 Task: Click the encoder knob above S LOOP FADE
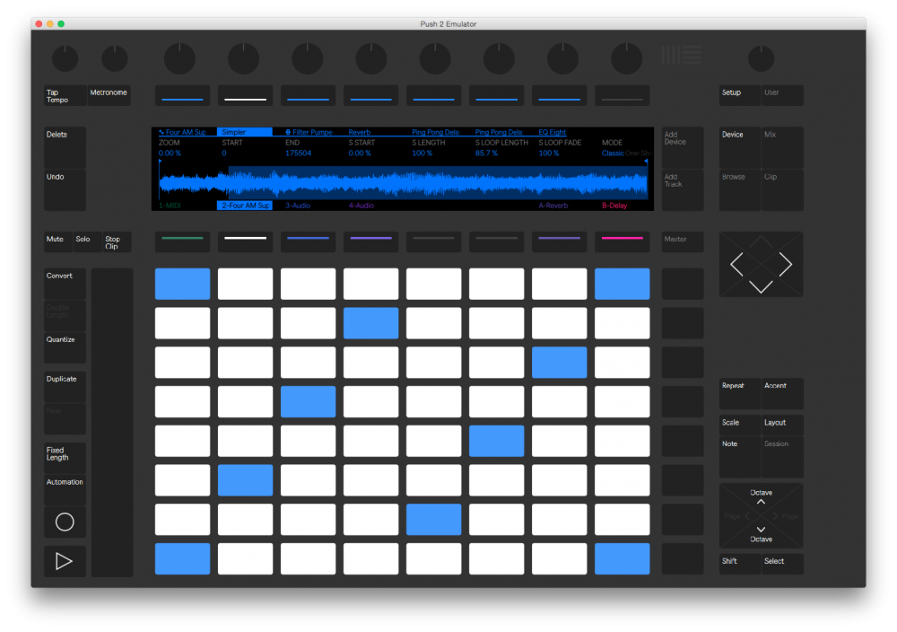pyautogui.click(x=563, y=58)
